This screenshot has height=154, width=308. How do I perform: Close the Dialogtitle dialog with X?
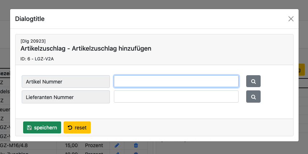point(291,19)
